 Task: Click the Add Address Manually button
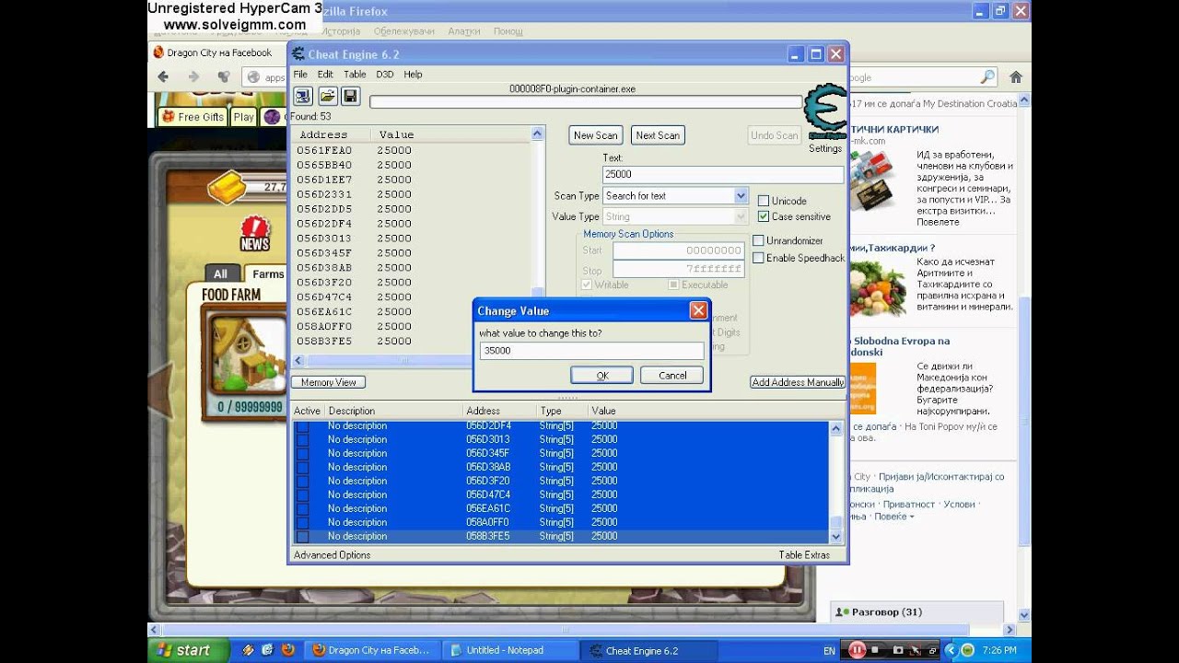798,382
